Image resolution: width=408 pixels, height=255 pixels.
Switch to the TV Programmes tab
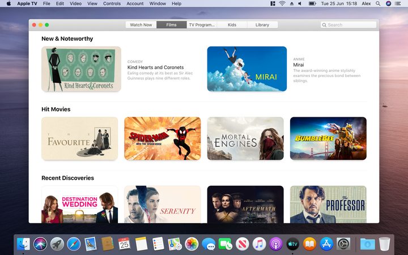click(202, 25)
